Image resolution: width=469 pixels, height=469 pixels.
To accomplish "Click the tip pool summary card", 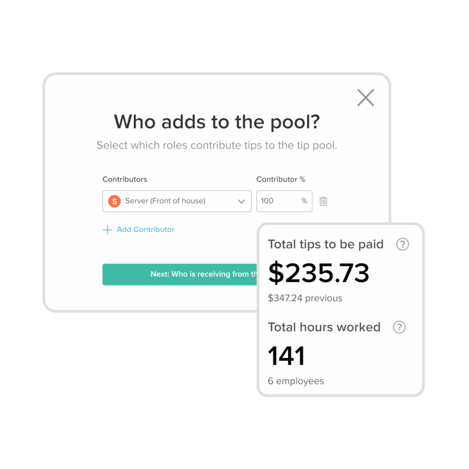I will (x=340, y=308).
